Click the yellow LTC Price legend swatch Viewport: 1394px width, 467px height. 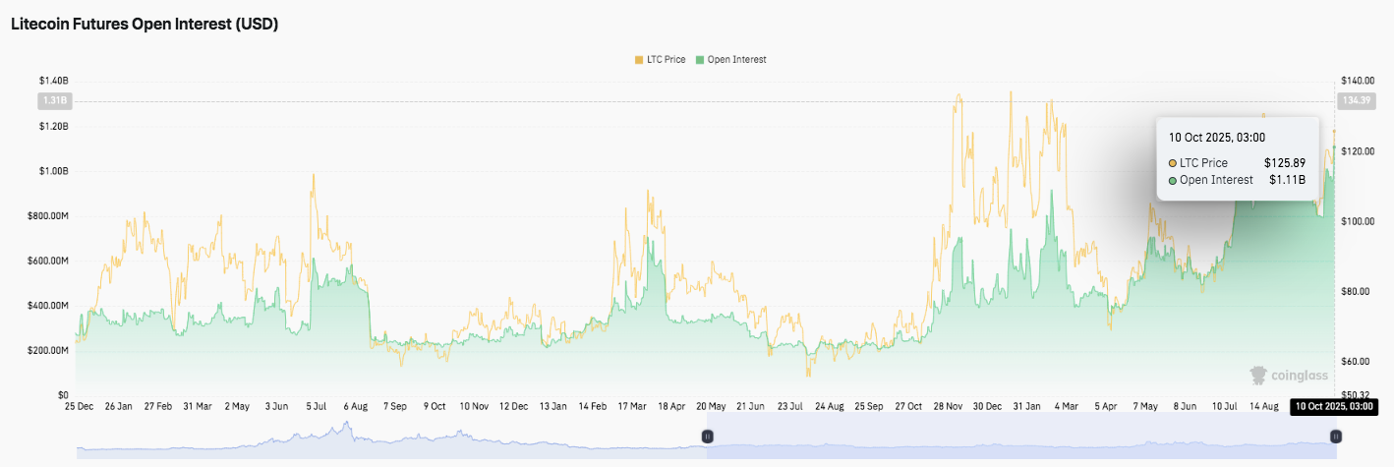coord(639,60)
